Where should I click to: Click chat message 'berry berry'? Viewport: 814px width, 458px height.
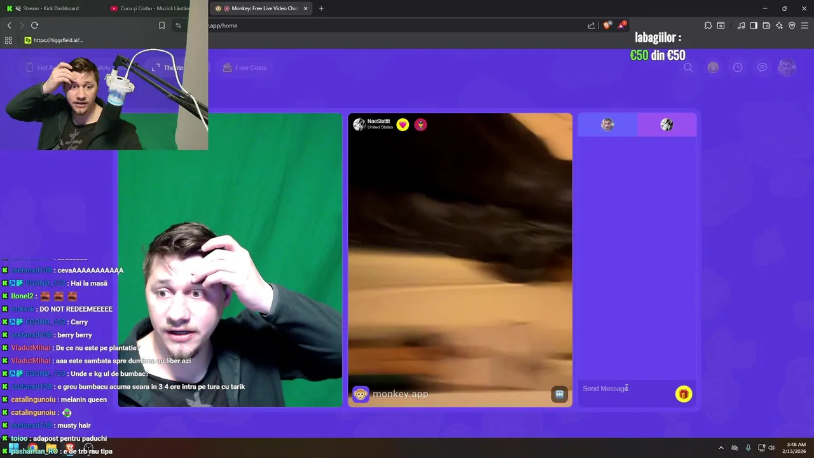pyautogui.click(x=74, y=335)
